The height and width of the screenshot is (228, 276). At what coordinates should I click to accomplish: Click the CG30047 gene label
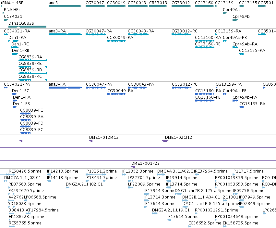(95, 3)
